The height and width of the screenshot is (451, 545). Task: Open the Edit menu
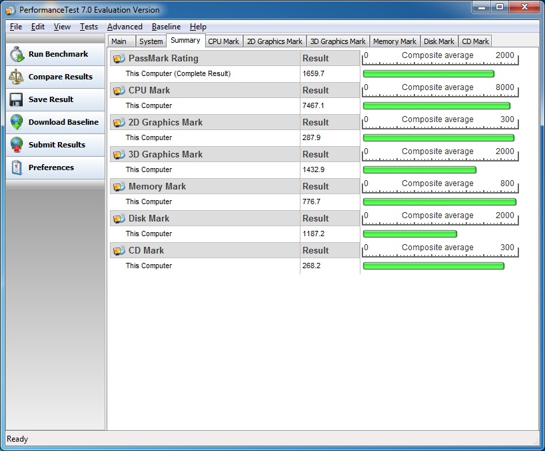pyautogui.click(x=38, y=27)
